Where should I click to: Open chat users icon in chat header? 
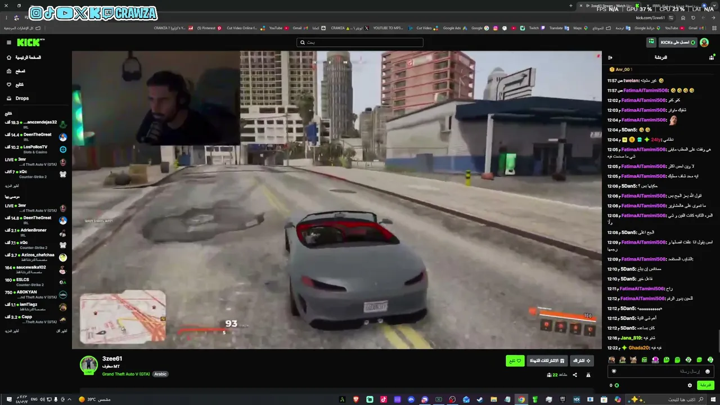coord(712,57)
